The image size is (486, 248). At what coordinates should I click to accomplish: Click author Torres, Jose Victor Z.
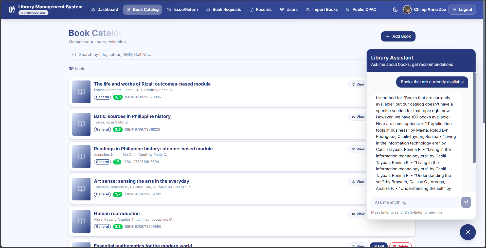[x=111, y=122]
